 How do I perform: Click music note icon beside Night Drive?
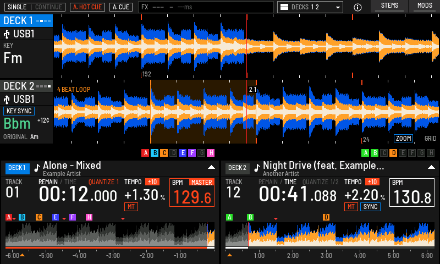[x=257, y=168]
